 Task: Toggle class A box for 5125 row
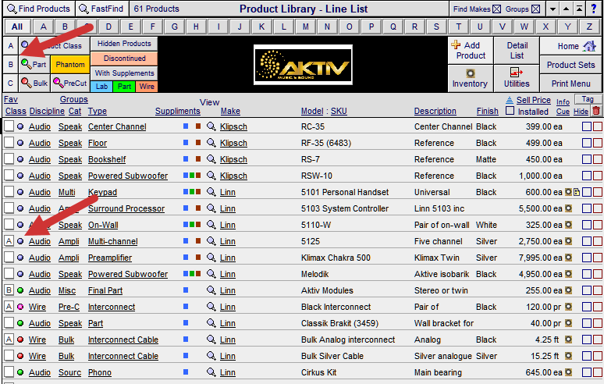[9, 240]
